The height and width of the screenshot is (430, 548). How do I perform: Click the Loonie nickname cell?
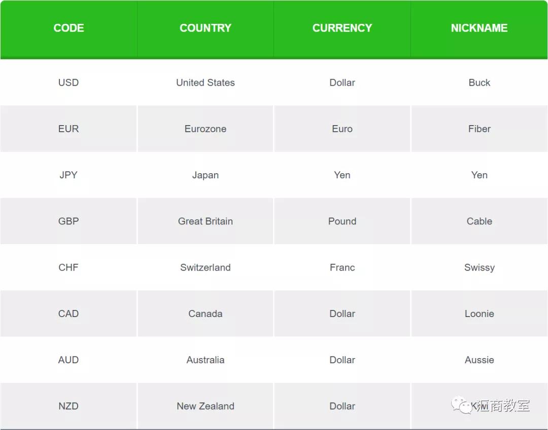479,314
